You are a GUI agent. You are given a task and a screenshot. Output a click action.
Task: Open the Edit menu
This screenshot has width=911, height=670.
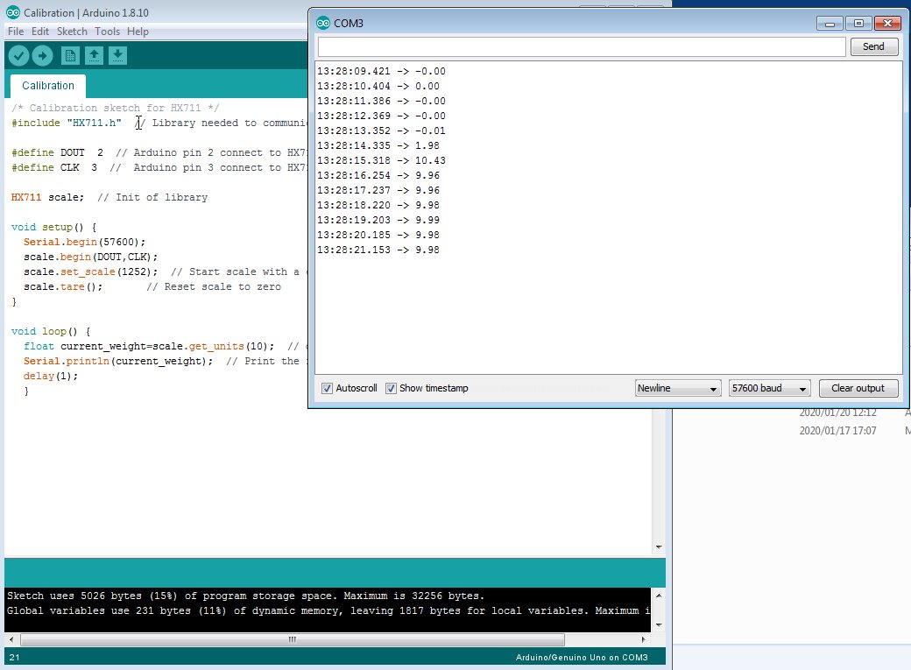pos(40,32)
